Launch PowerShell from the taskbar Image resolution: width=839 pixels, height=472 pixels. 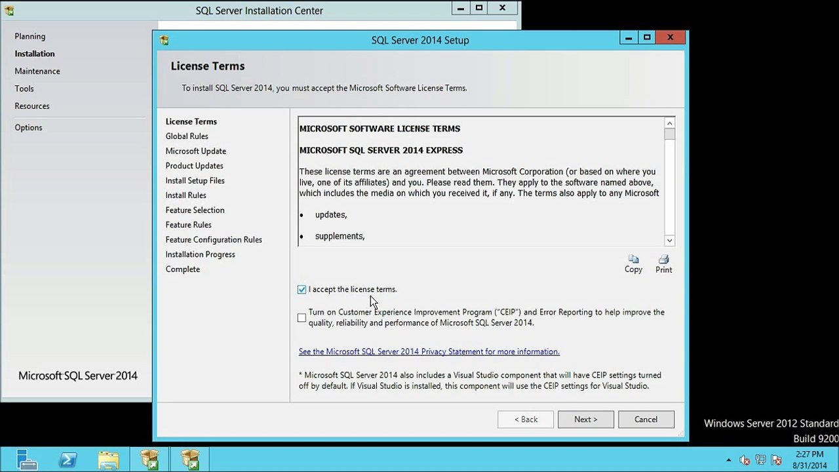click(x=68, y=459)
